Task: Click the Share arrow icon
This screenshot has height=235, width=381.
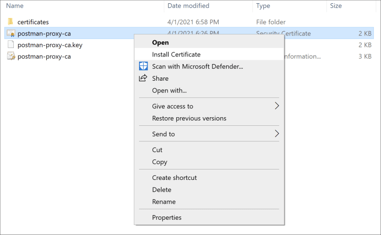Action: pyautogui.click(x=143, y=78)
